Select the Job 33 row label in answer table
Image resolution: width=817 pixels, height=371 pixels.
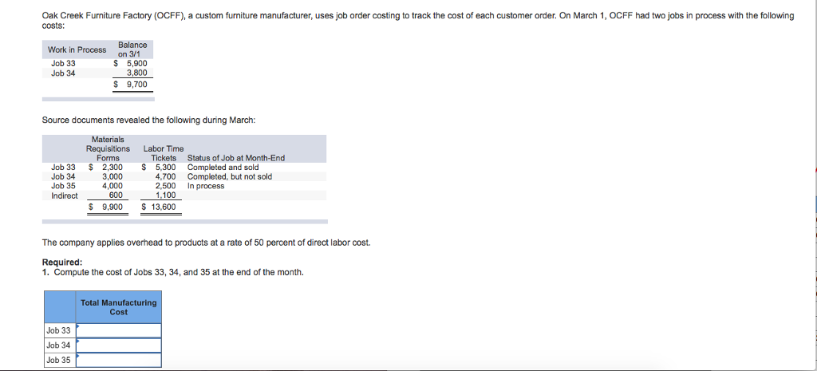point(59,330)
